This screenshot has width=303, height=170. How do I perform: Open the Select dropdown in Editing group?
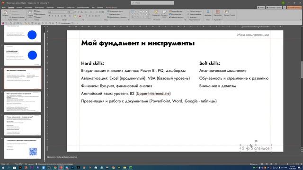[x=193, y=17]
